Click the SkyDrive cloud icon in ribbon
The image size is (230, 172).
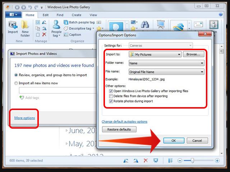178,27
